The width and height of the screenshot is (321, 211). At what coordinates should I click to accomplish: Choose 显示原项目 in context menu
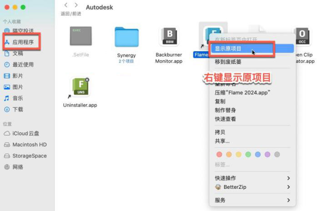click(252, 48)
